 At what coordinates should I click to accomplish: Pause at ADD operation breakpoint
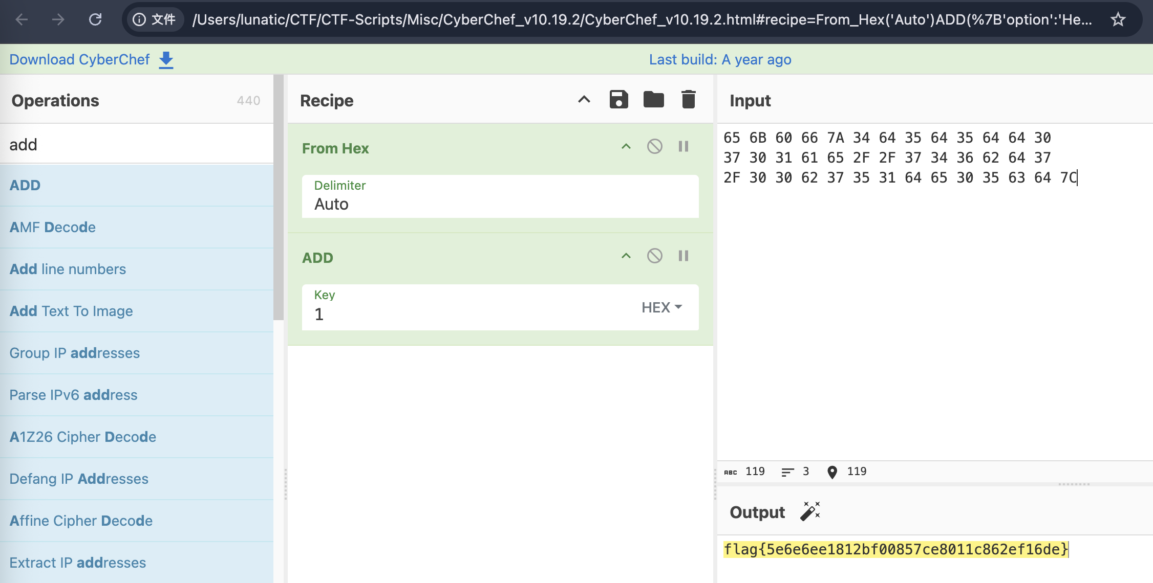(683, 256)
